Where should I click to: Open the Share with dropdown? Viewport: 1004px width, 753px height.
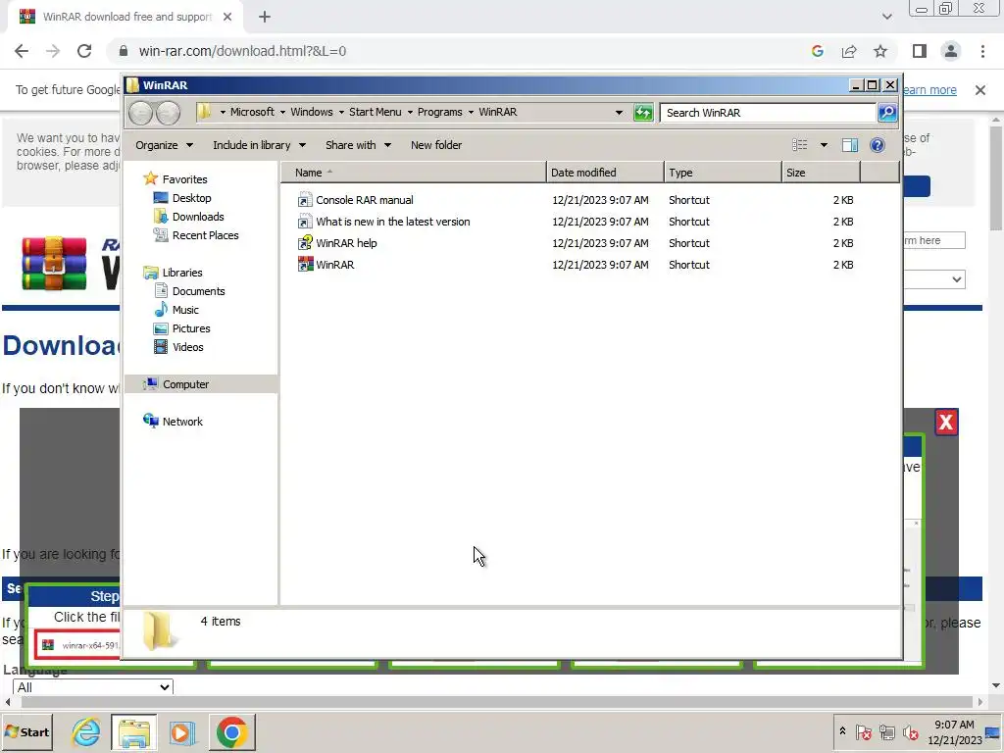(358, 145)
